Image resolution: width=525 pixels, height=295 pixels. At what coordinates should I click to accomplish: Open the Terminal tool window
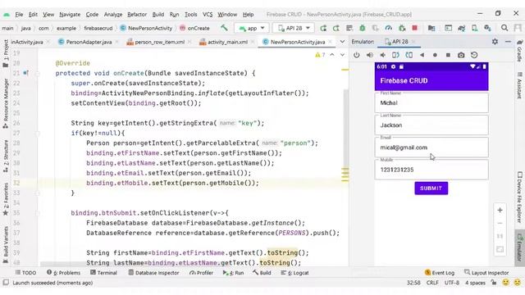(x=103, y=273)
